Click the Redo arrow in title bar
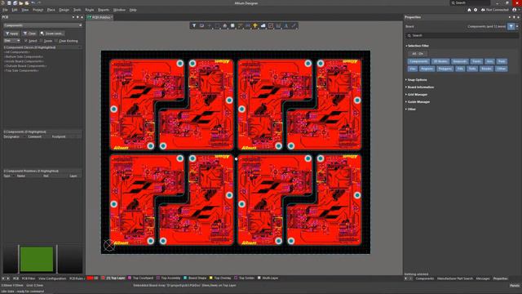 [39, 3]
